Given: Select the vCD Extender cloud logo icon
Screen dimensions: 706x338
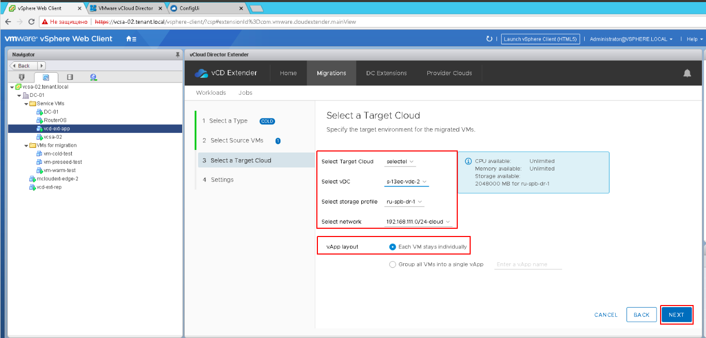Looking at the screenshot, I should coord(201,73).
